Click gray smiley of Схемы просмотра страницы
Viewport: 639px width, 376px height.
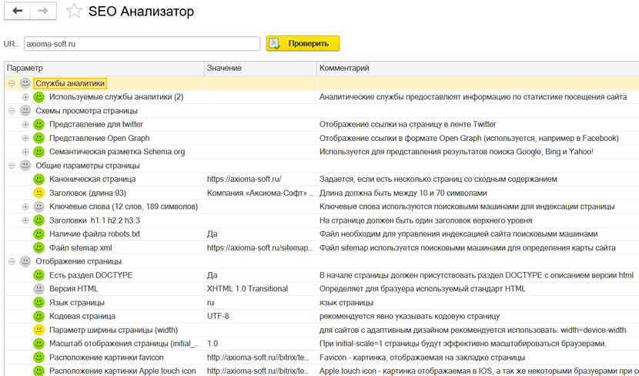25,111
